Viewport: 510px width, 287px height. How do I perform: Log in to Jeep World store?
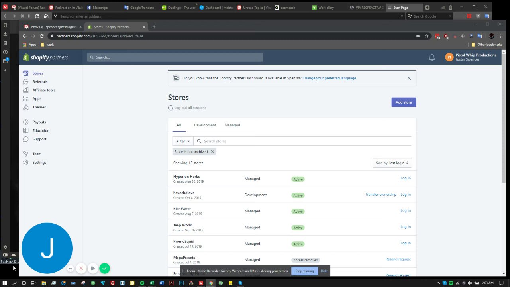pos(406,227)
